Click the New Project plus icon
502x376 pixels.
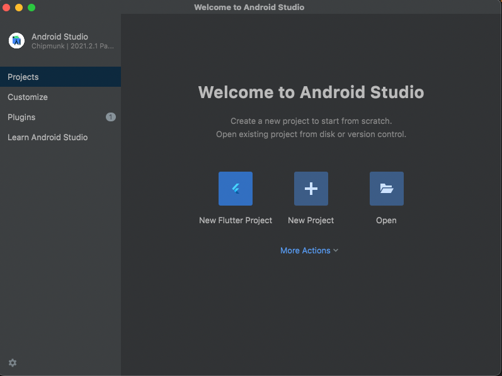[311, 189]
